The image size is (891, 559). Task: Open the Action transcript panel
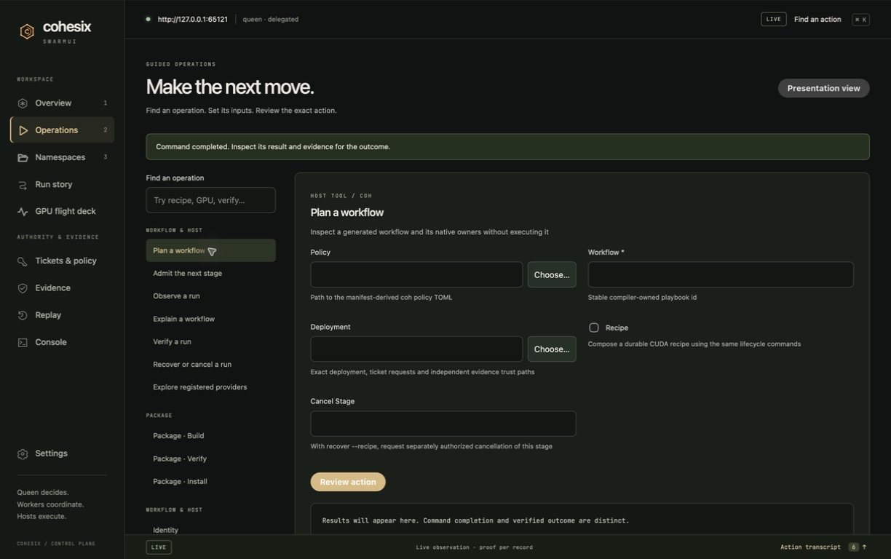pos(823,547)
